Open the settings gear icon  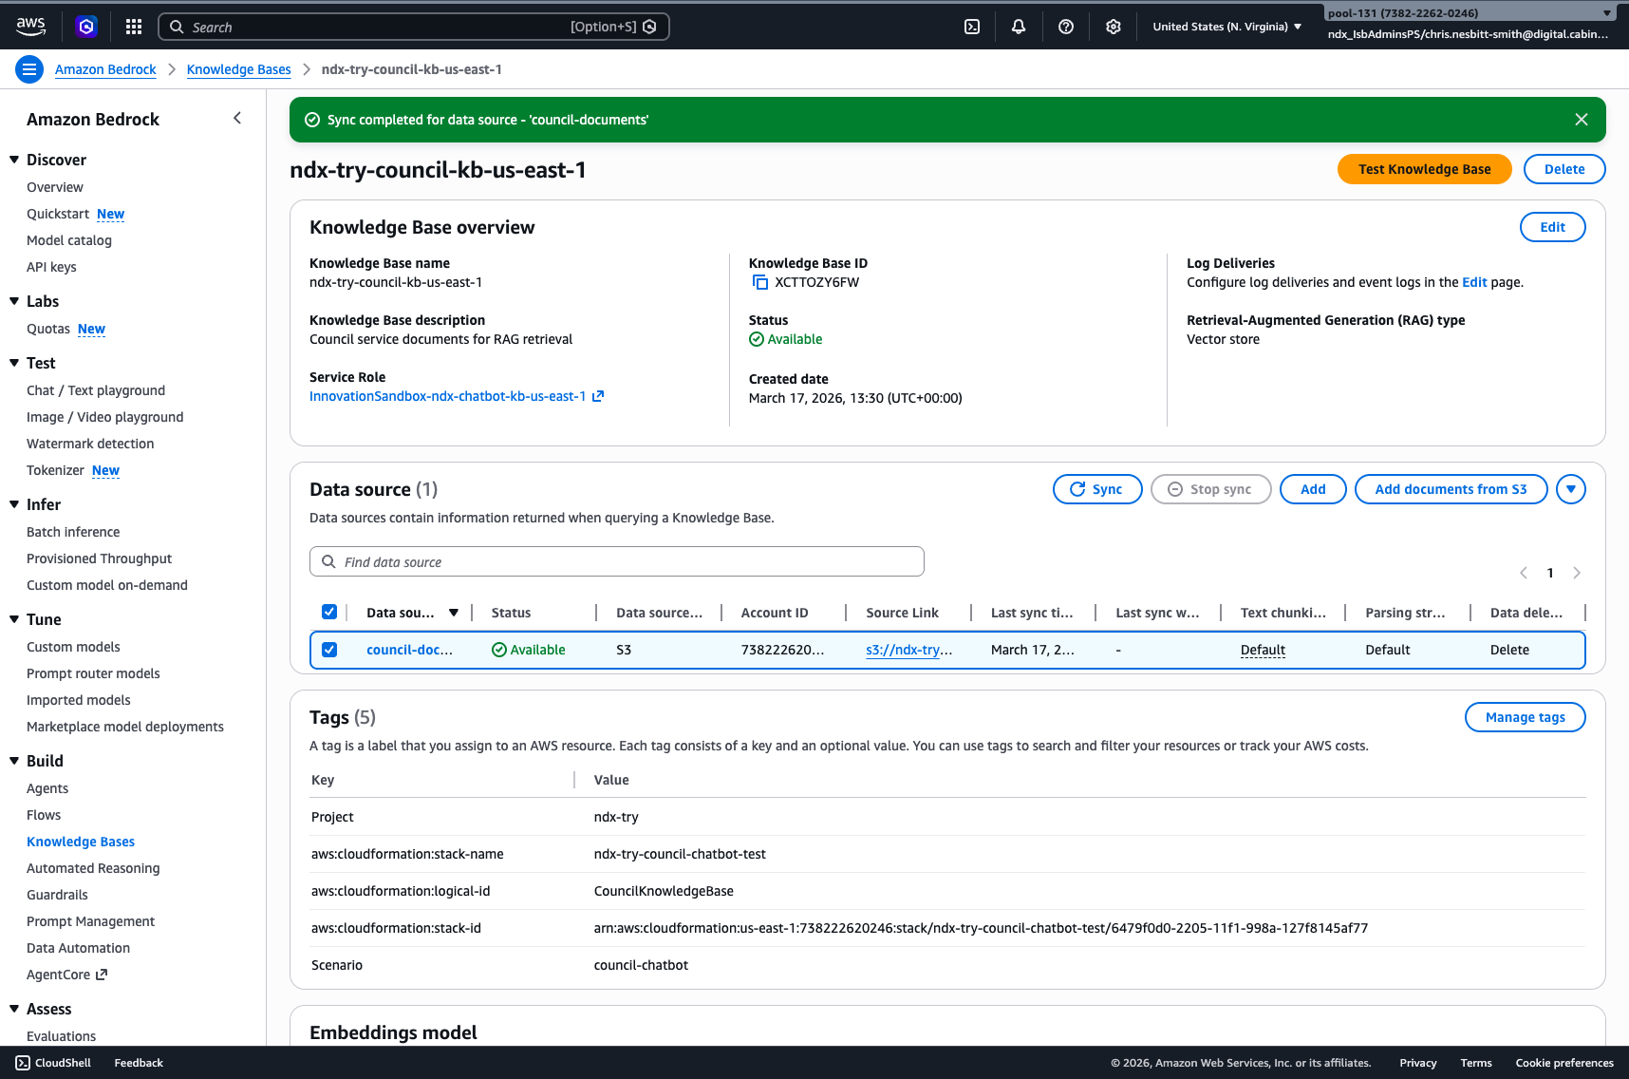[x=1113, y=26]
